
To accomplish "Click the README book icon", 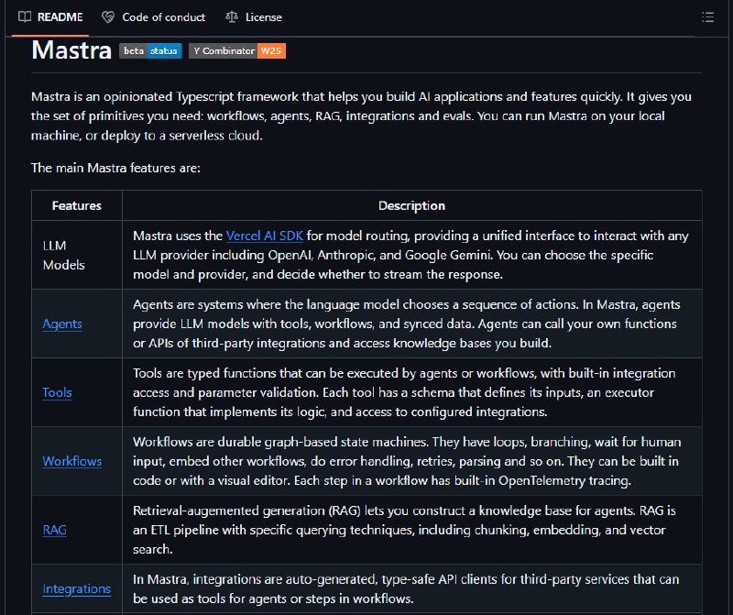I will [25, 17].
